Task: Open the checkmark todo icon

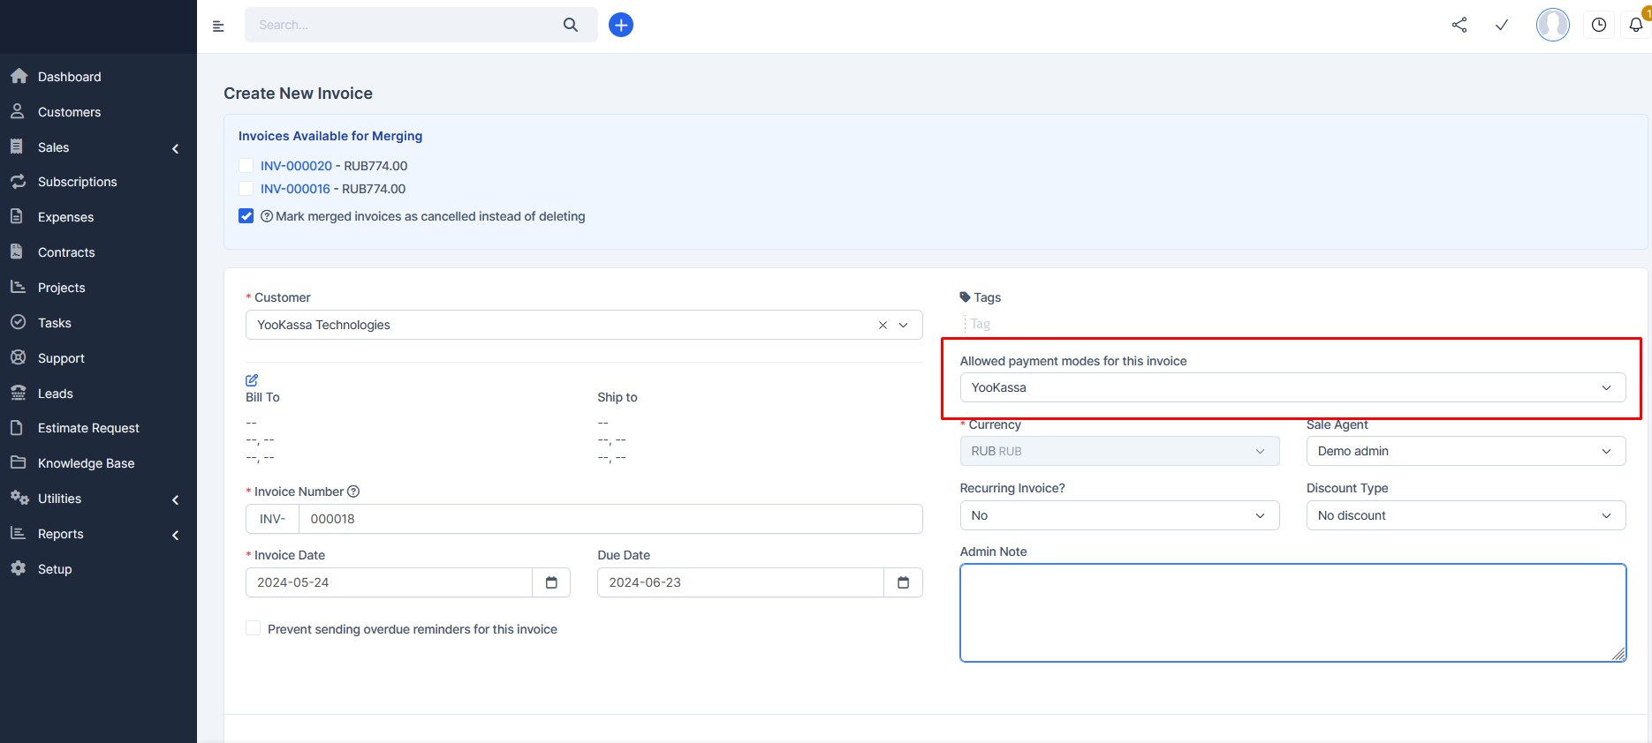Action: (x=1502, y=25)
